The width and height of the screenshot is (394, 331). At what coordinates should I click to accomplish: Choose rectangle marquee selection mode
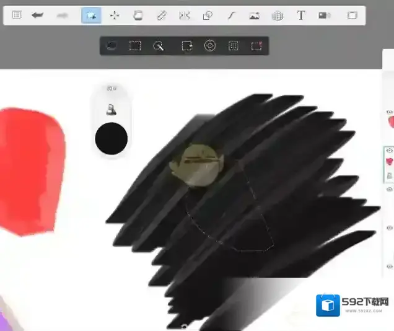click(134, 46)
